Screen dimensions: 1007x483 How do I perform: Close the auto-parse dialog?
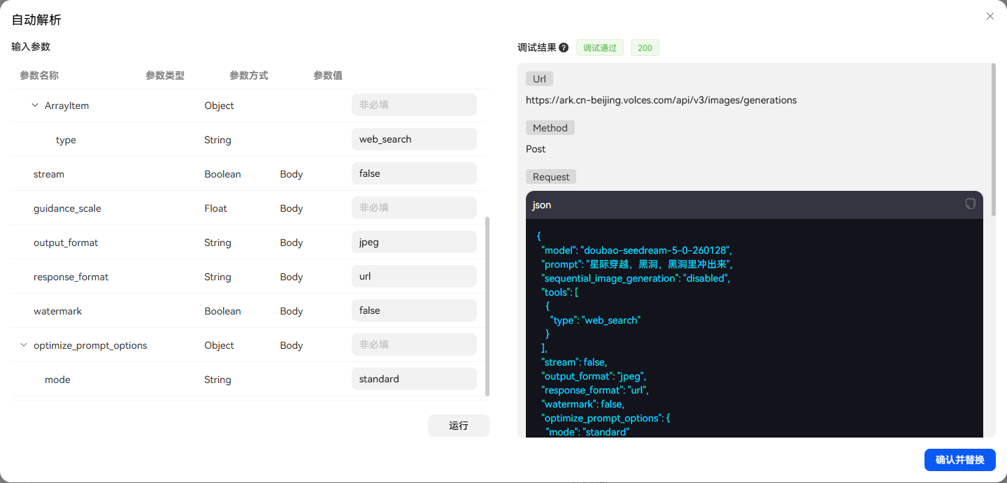pyautogui.click(x=990, y=16)
